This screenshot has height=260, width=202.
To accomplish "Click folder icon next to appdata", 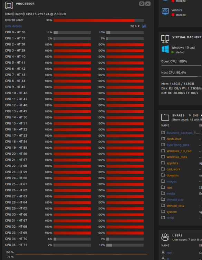I will 163,163.
